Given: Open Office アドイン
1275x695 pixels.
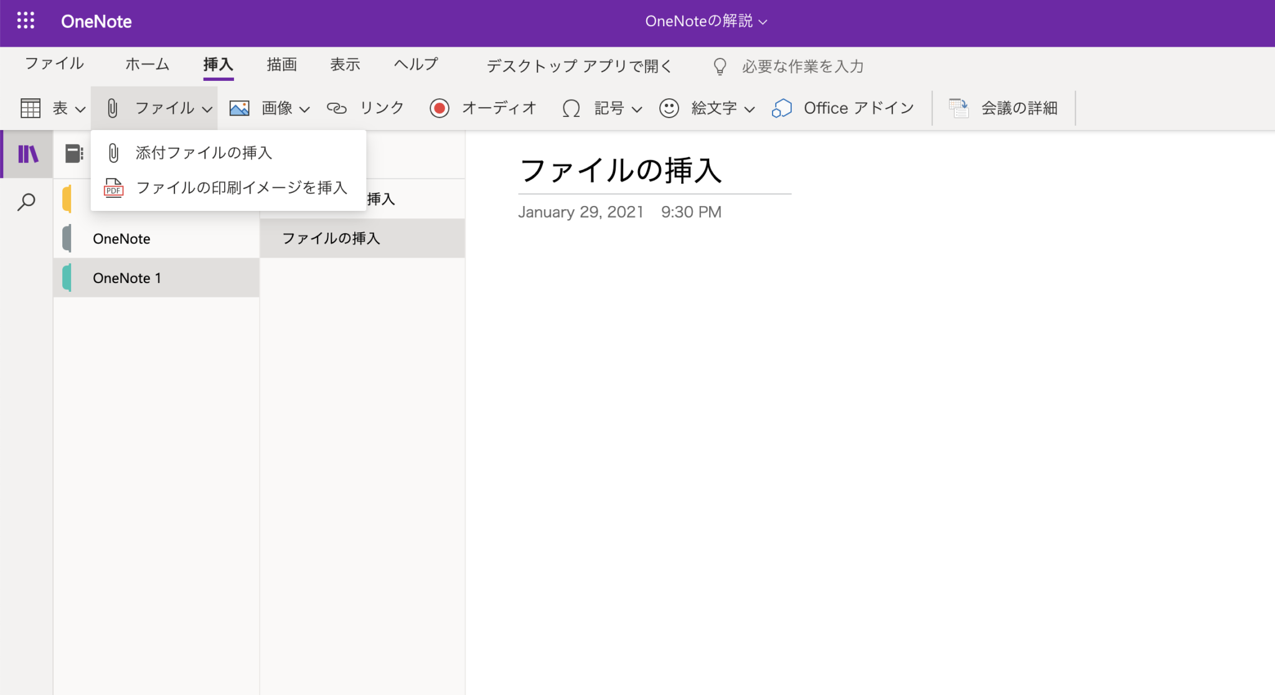Looking at the screenshot, I should click(x=842, y=107).
